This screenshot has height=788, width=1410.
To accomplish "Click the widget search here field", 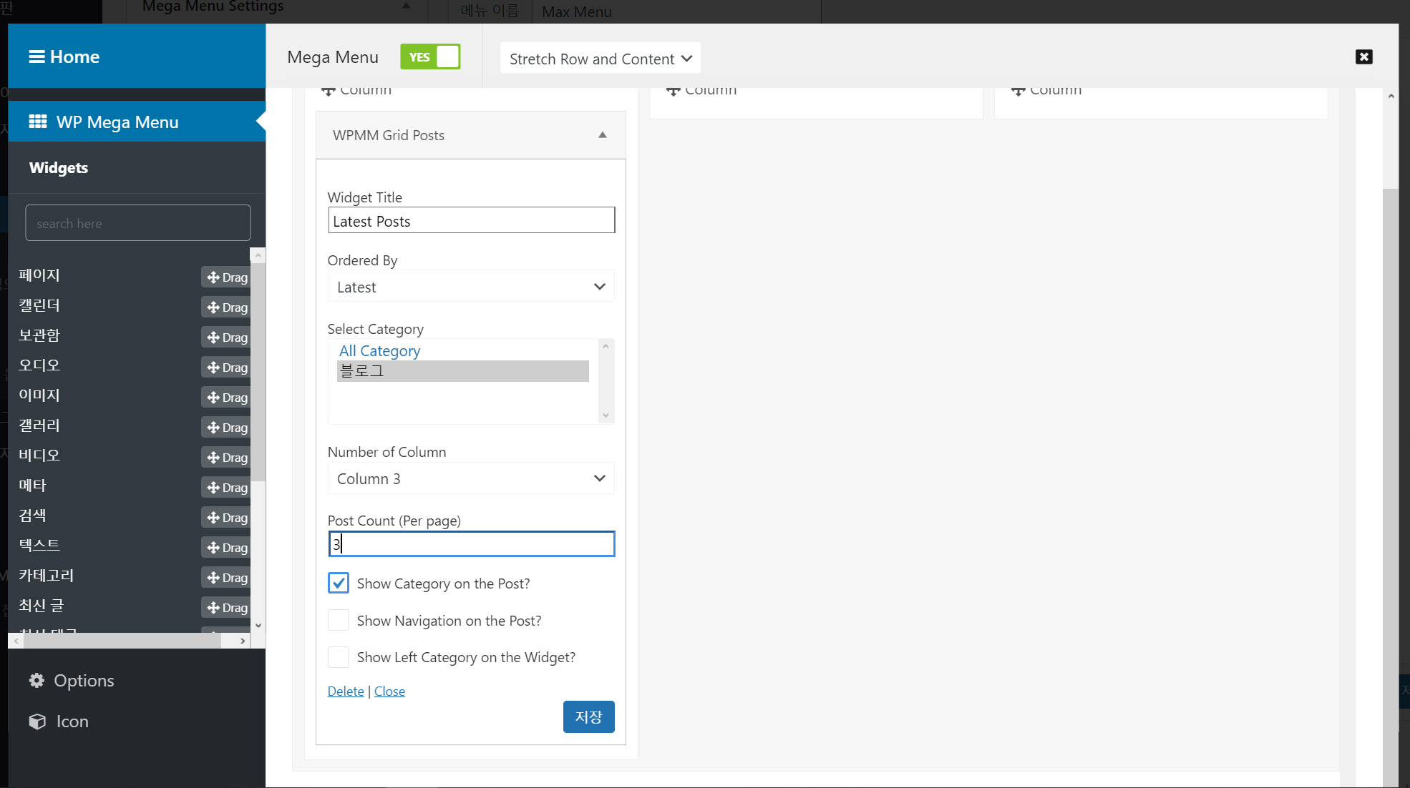I will tap(138, 223).
